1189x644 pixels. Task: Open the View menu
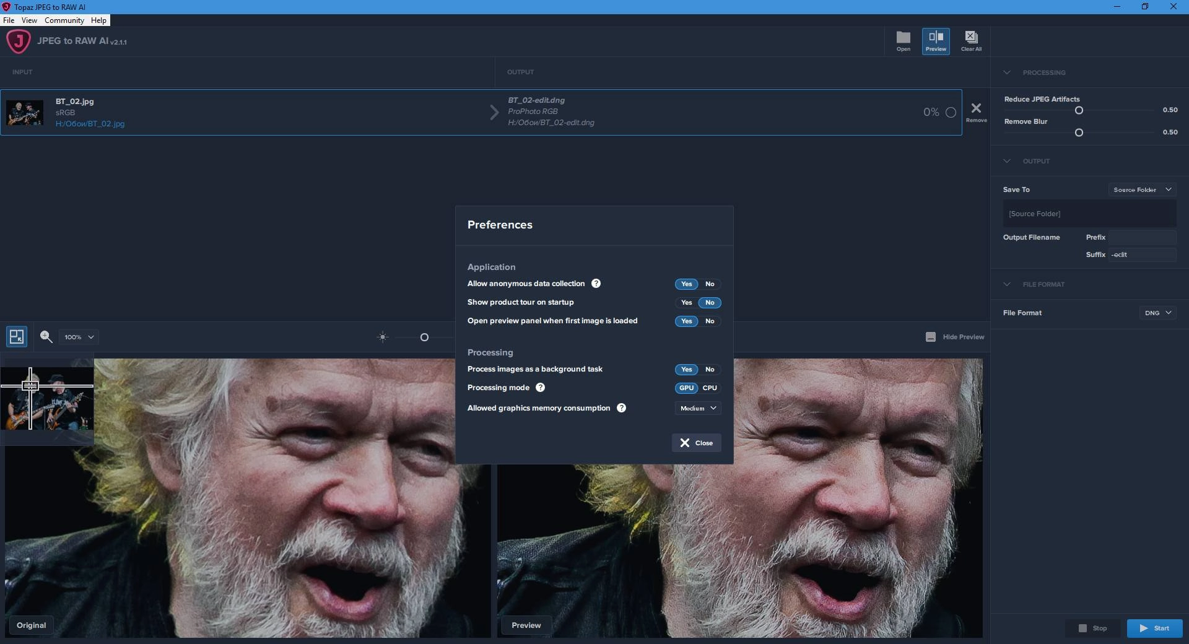[x=29, y=20]
